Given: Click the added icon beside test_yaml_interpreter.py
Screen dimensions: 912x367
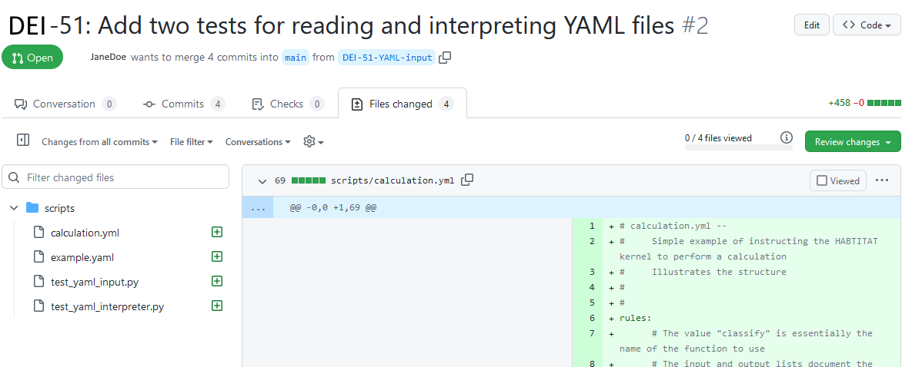Looking at the screenshot, I should point(217,306).
